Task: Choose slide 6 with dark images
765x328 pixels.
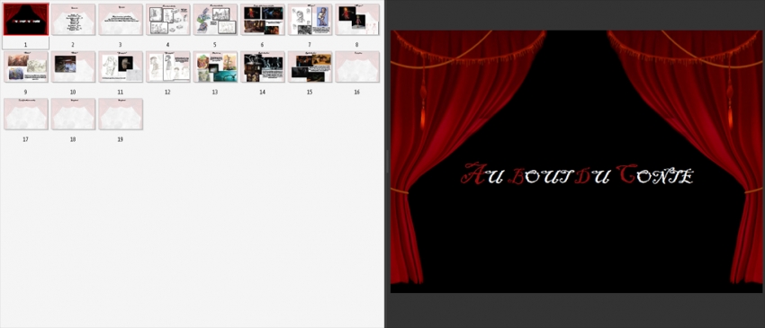Action: coord(263,20)
